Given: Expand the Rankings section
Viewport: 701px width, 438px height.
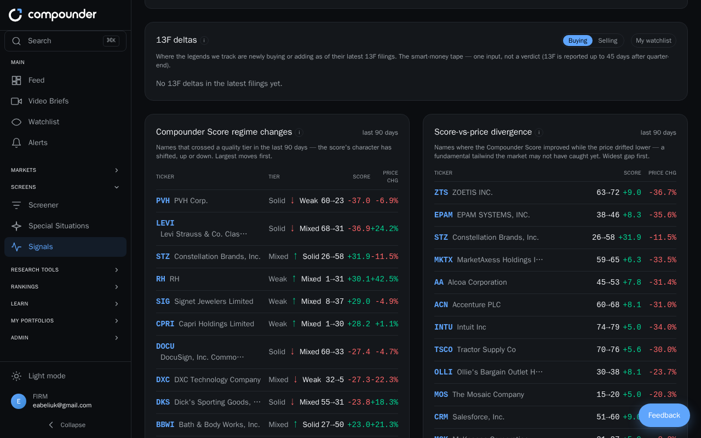Looking at the screenshot, I should point(65,287).
